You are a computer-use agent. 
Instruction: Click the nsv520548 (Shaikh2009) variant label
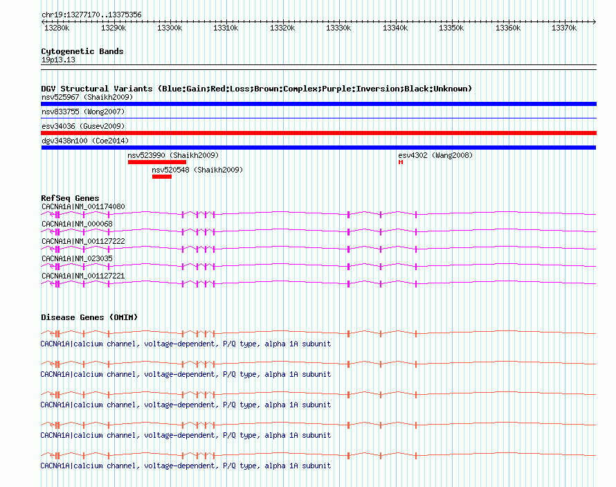point(198,170)
